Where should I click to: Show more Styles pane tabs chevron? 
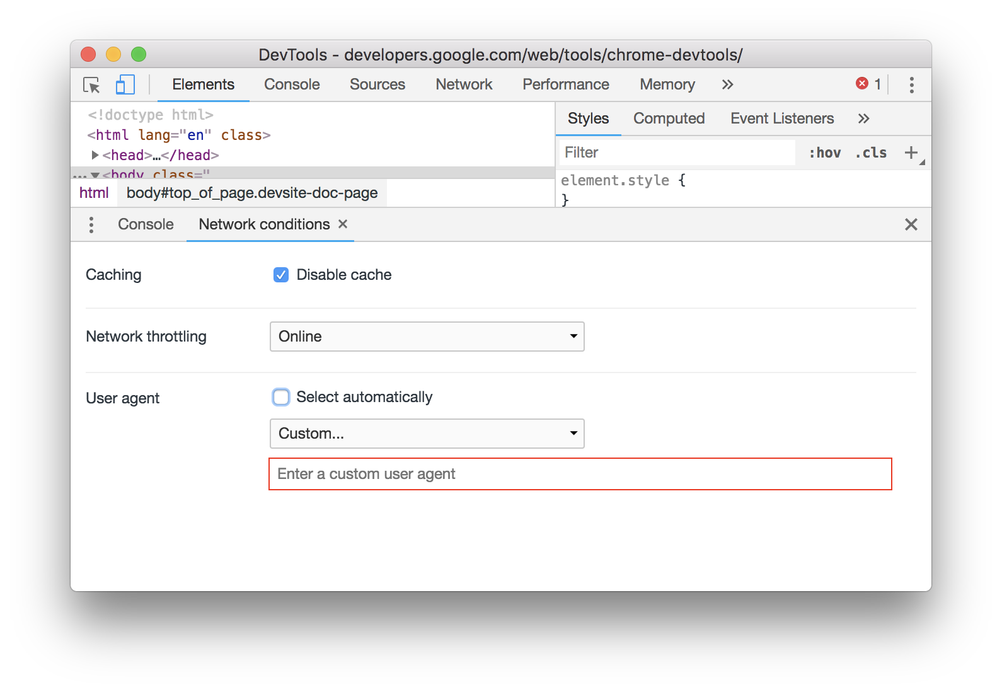click(863, 118)
